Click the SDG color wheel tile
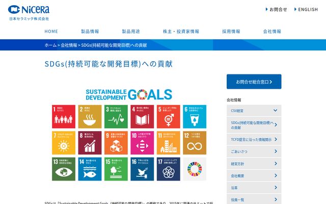This screenshot has height=204, width=326. click(x=195, y=169)
